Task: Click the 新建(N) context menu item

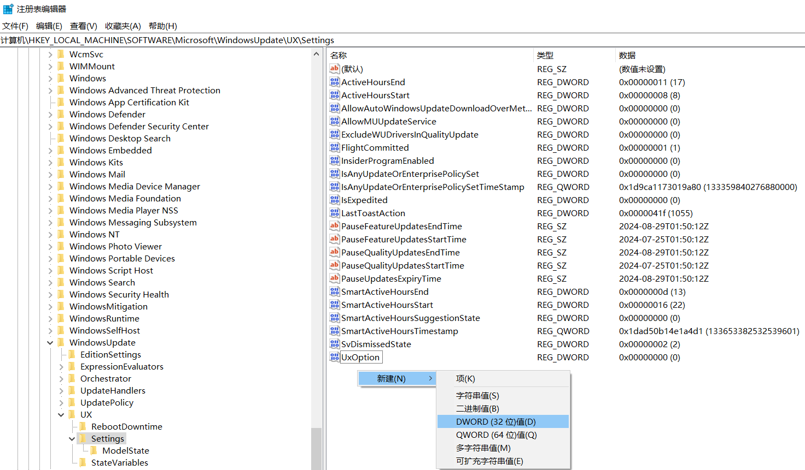Action: pos(397,378)
